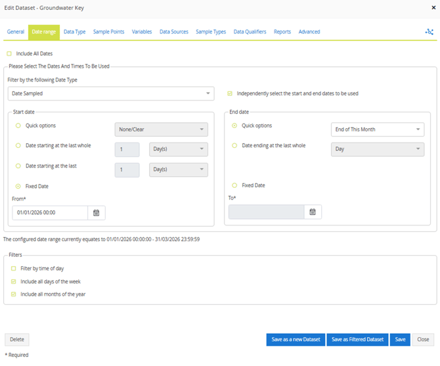Choose End date Fixed Date radio button
Viewport: 440px width, 366px height.
click(x=234, y=185)
